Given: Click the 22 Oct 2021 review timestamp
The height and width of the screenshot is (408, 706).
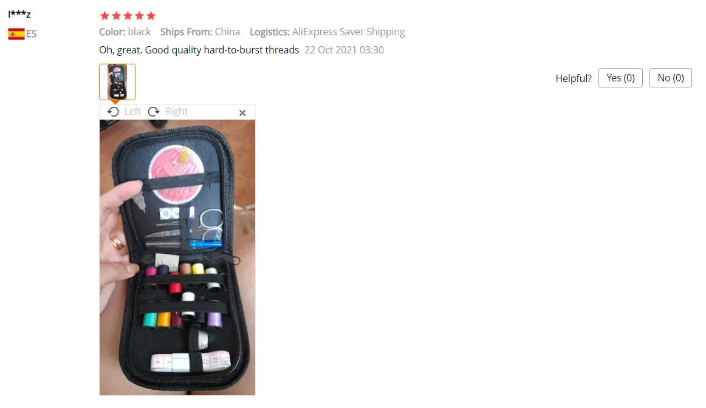Looking at the screenshot, I should tap(344, 50).
